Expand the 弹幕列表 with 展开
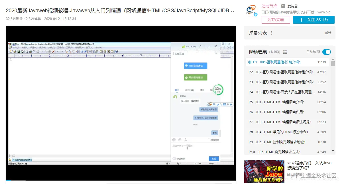The image size is (342, 184). click(x=328, y=33)
